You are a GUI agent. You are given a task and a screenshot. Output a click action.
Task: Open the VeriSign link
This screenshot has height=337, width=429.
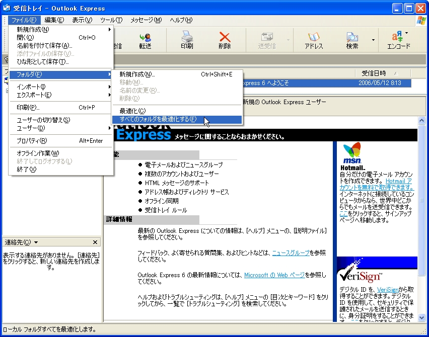click(x=387, y=290)
